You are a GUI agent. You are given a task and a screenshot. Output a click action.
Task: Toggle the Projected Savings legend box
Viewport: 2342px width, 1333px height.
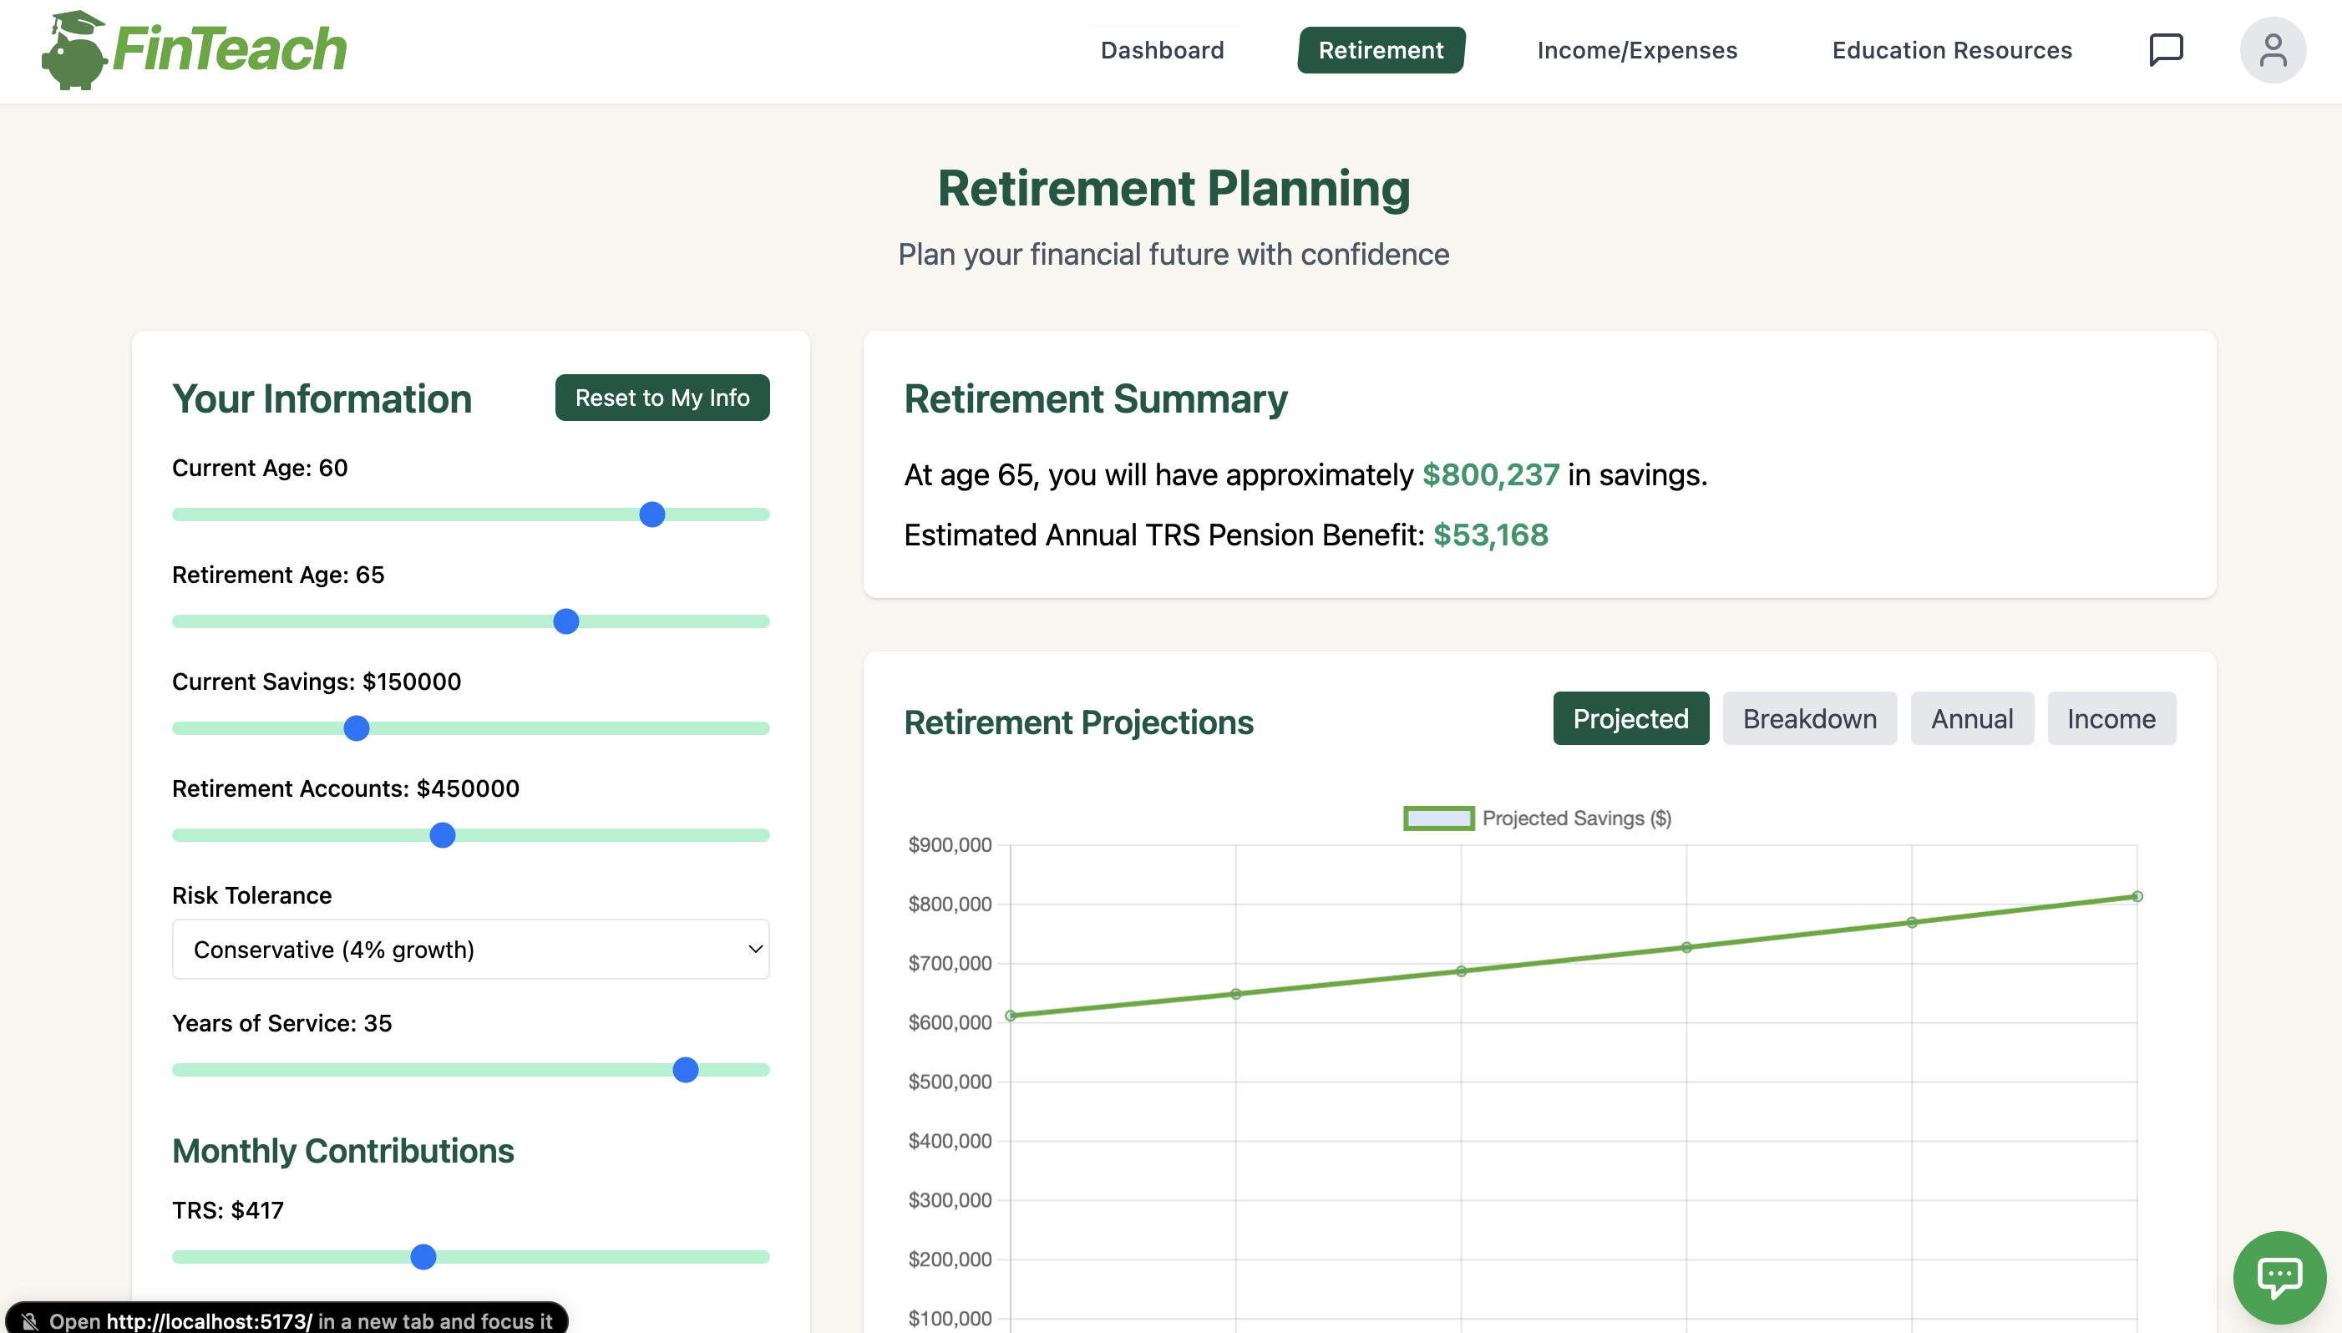tap(1438, 818)
